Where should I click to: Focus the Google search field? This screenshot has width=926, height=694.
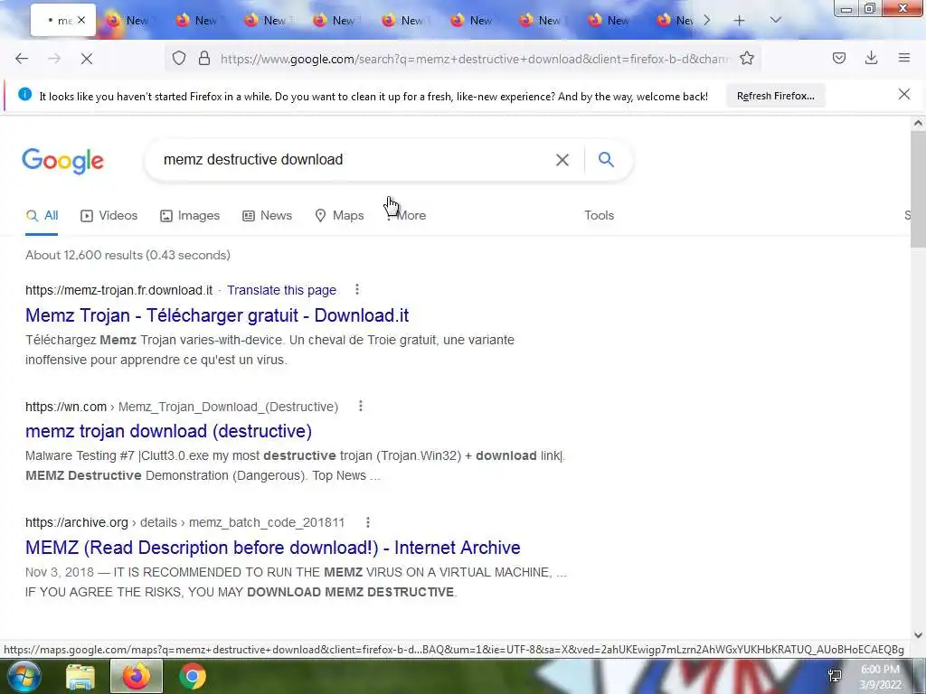[354, 159]
